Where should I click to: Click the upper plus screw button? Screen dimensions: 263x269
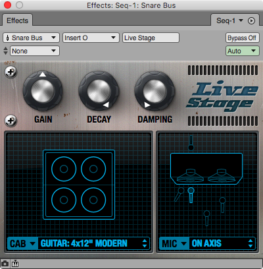pyautogui.click(x=11, y=72)
